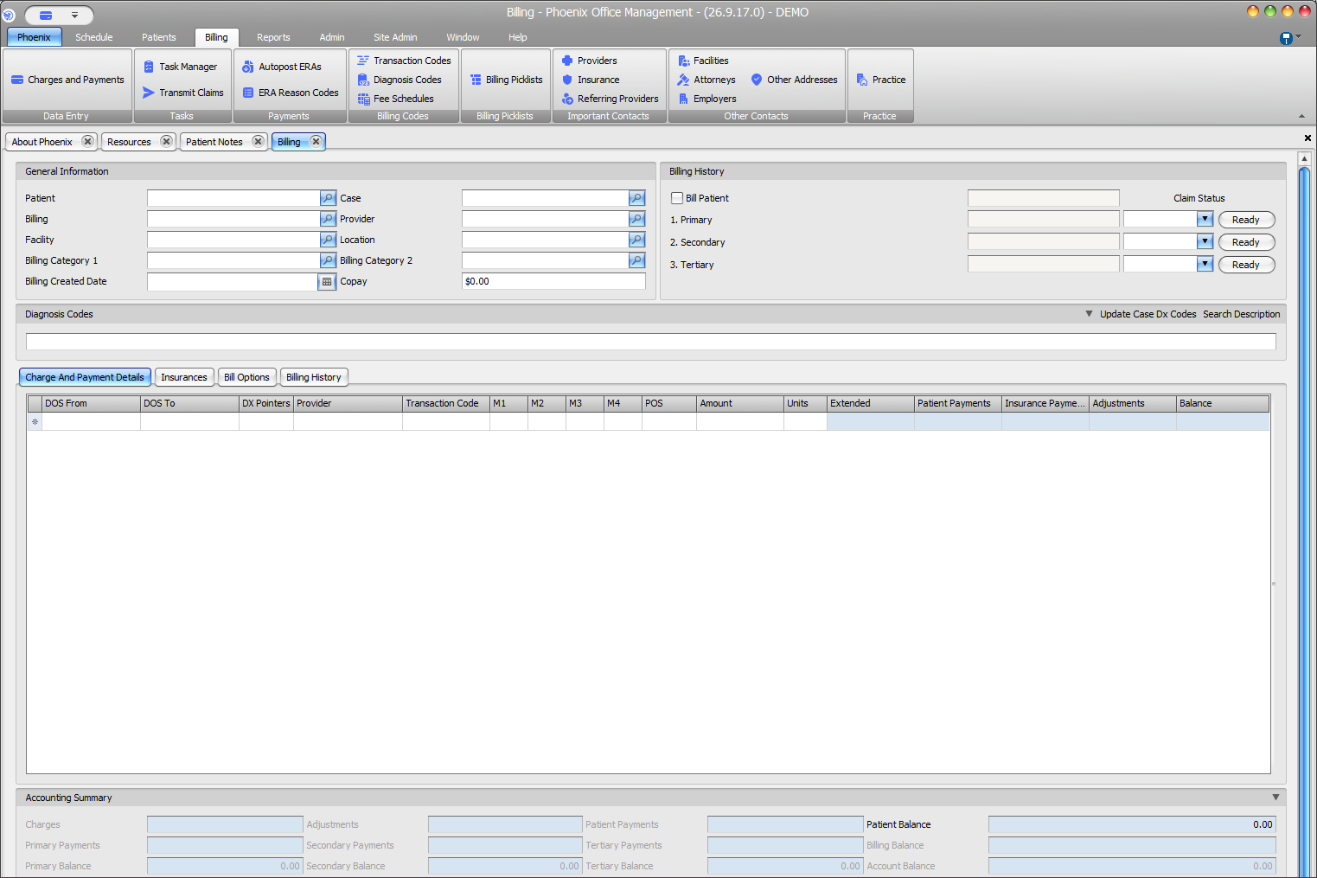Open the Tertiary claim status dropdown
The height and width of the screenshot is (878, 1317).
click(1205, 264)
